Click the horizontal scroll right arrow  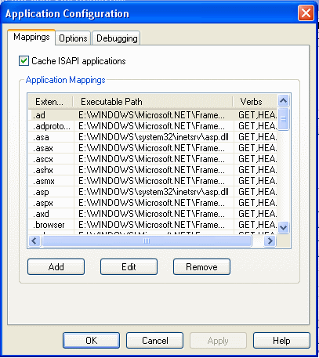click(270, 240)
